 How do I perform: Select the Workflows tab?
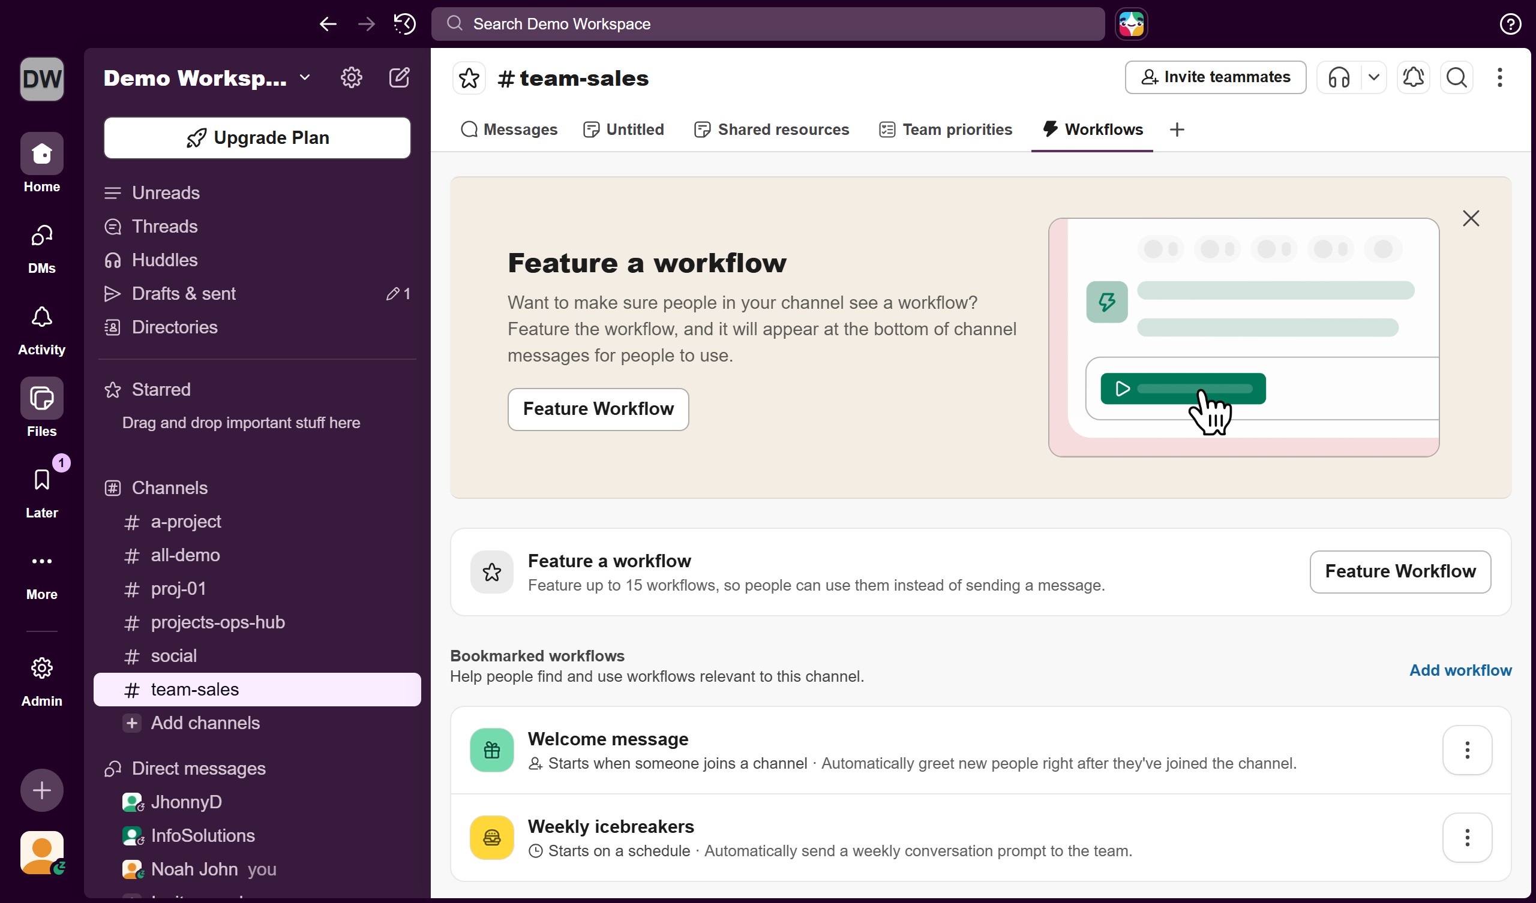click(x=1092, y=130)
